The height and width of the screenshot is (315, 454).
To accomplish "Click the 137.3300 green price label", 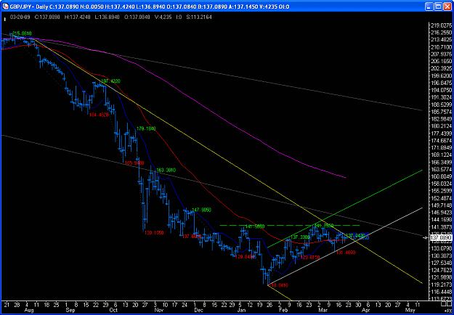I will coord(301,237).
